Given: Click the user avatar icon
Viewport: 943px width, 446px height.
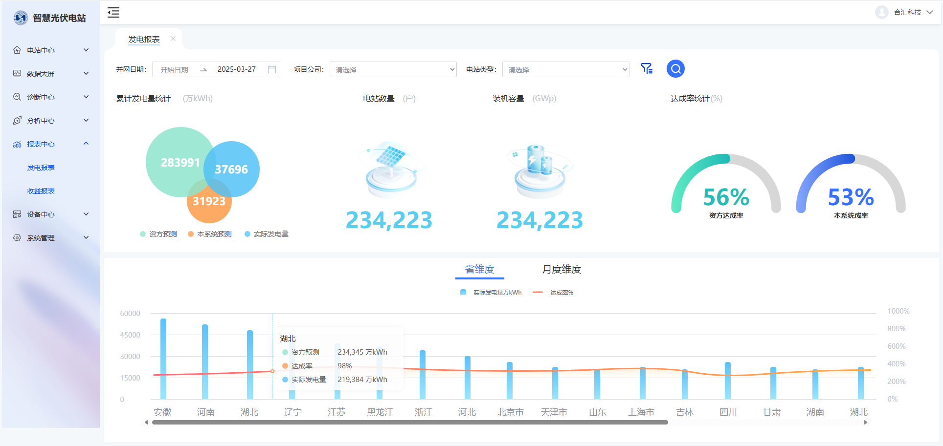Looking at the screenshot, I should pos(881,12).
